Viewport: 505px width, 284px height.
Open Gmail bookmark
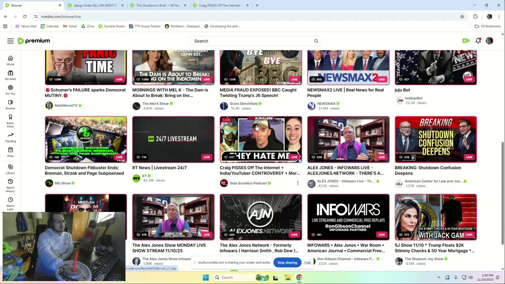point(70,26)
